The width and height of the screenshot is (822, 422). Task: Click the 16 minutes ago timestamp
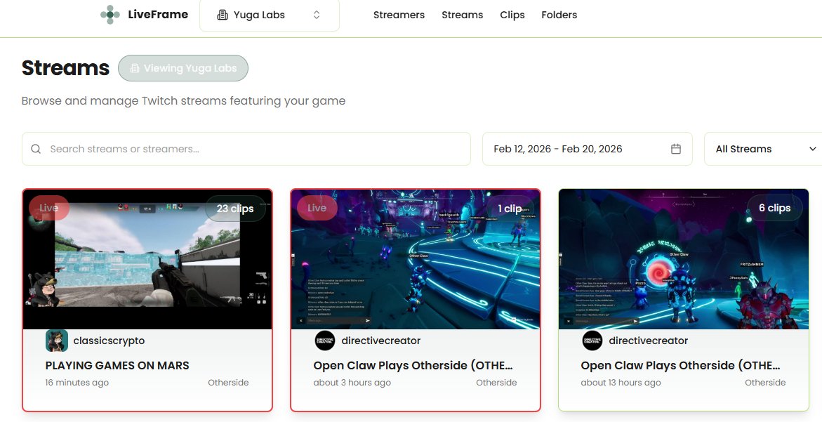(77, 383)
